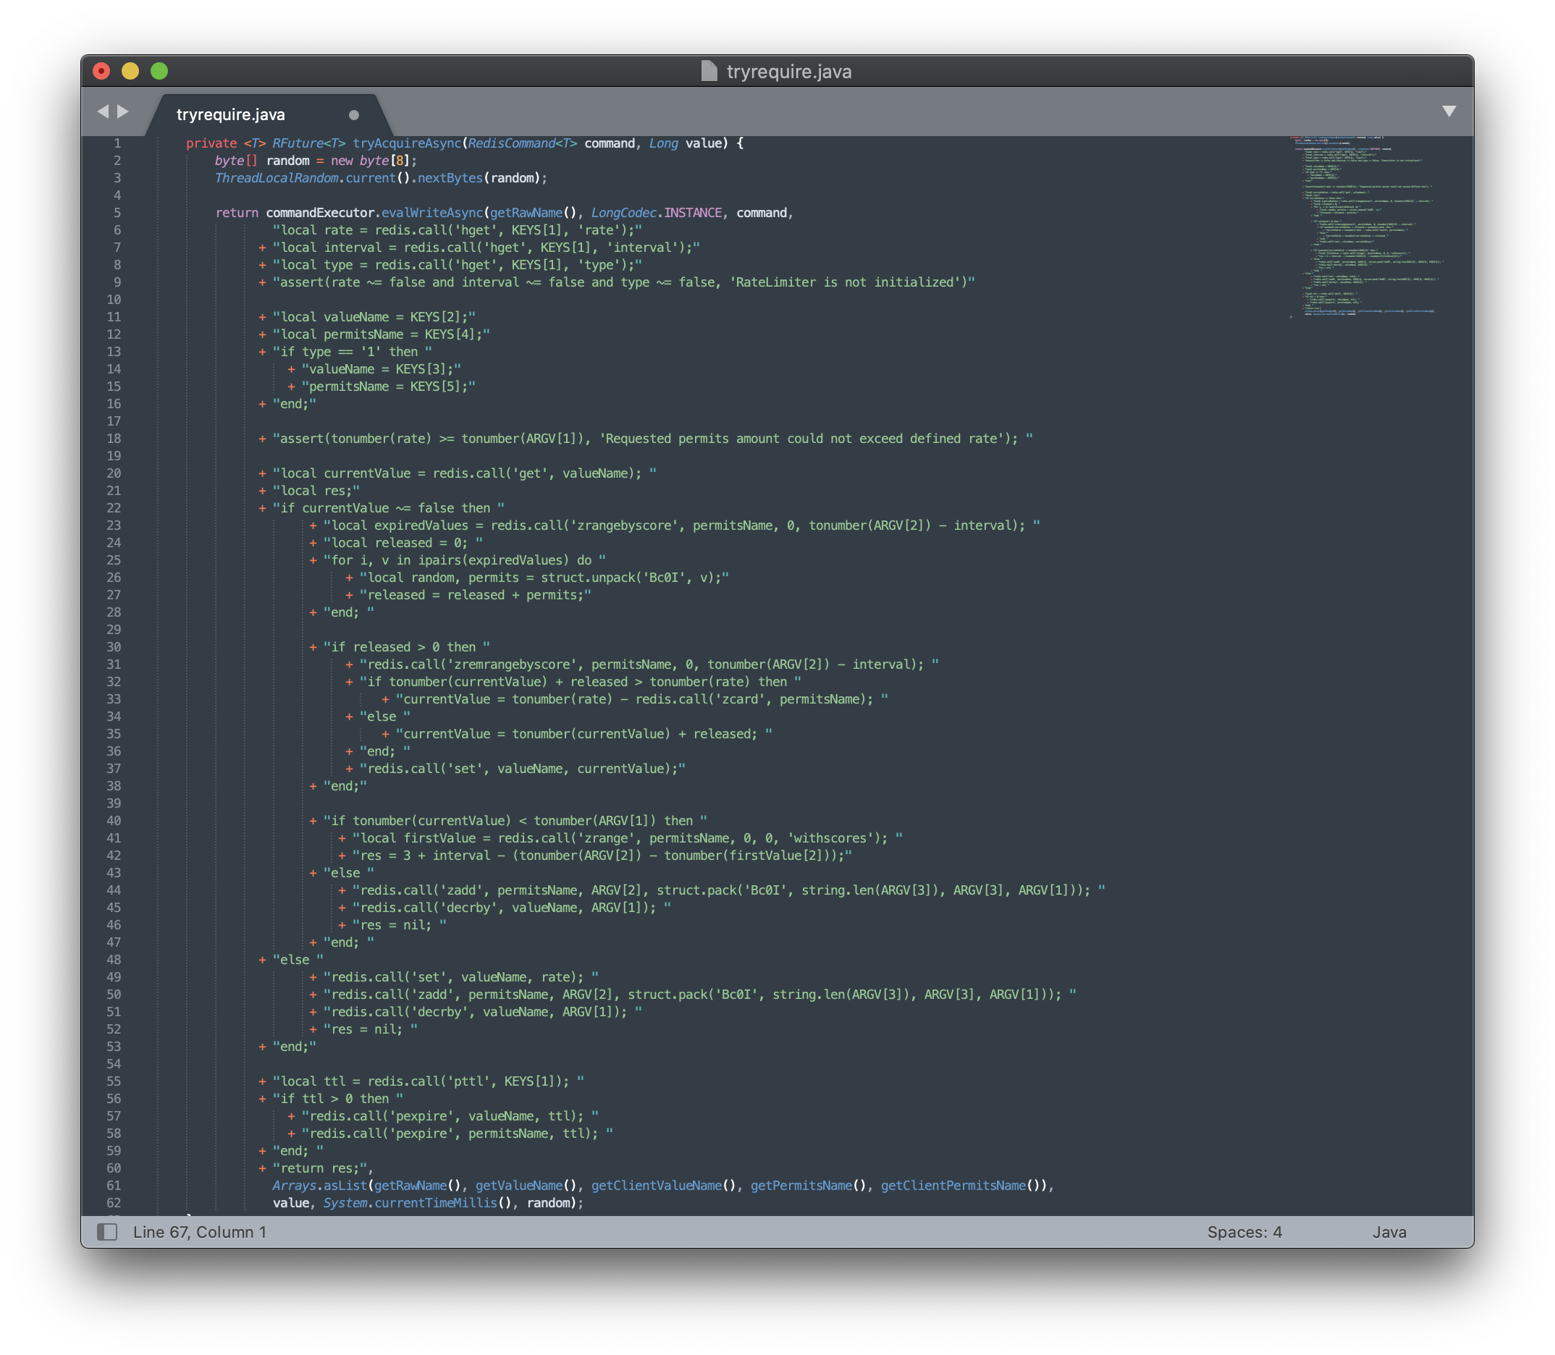Click "local valueName = KEYS[2];" line
The height and width of the screenshot is (1355, 1555).
pyautogui.click(x=374, y=318)
